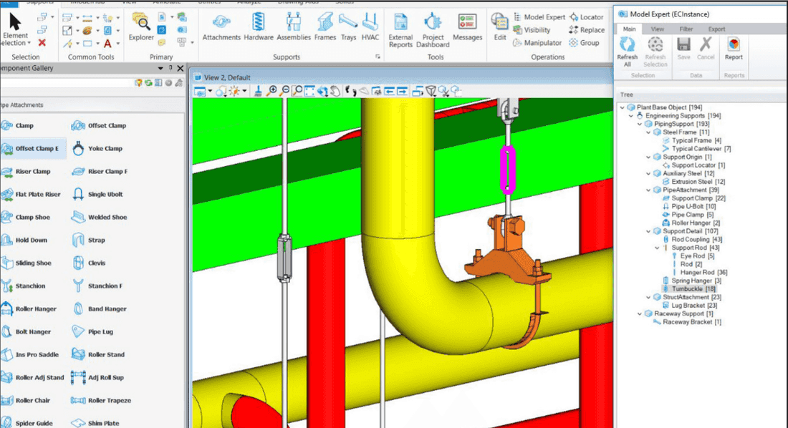Open the Replace operation
Screen dimensions: 788x428
tap(587, 30)
